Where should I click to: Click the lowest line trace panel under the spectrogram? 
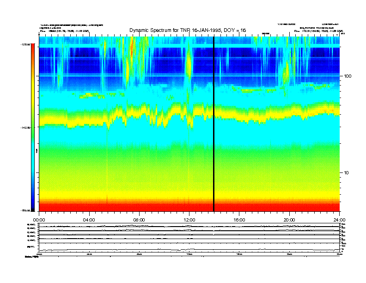(x=189, y=247)
